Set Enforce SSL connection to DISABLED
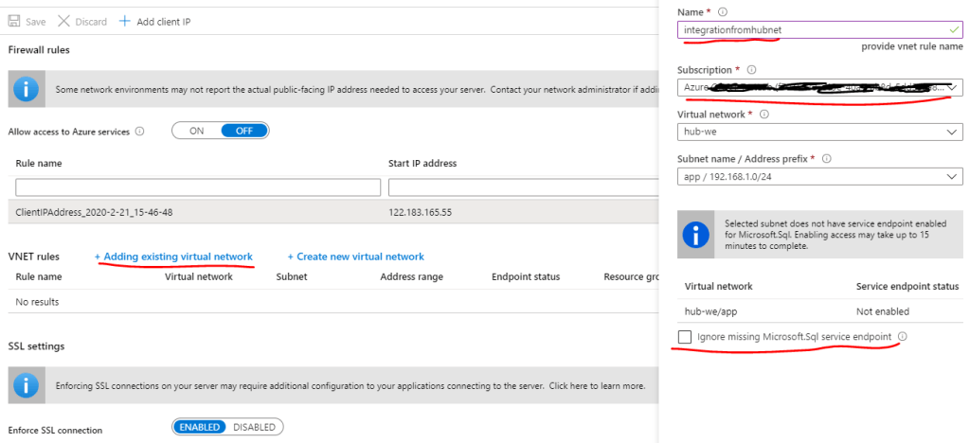 [254, 427]
